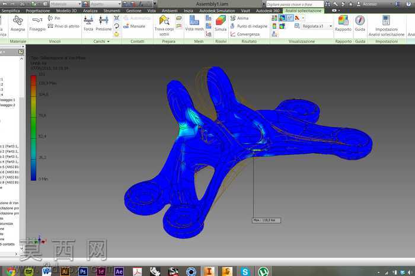
Task: Click the yellow body load icon in Carichi
Action: pos(116,34)
